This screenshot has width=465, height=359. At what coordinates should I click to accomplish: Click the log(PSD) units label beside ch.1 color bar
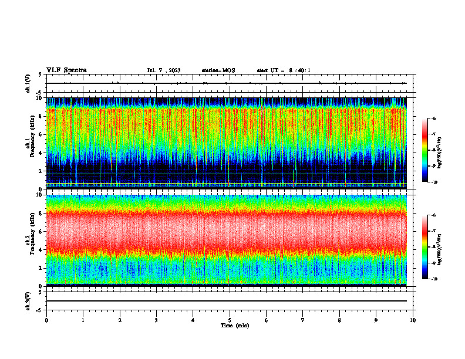click(440, 153)
